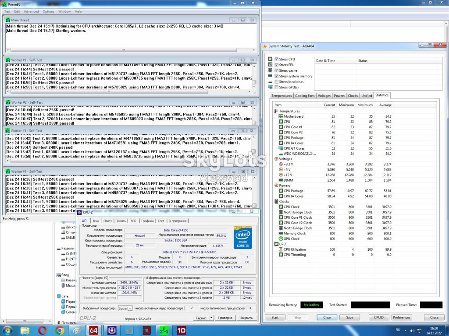Switch to the Clocks tab

pos(353,96)
